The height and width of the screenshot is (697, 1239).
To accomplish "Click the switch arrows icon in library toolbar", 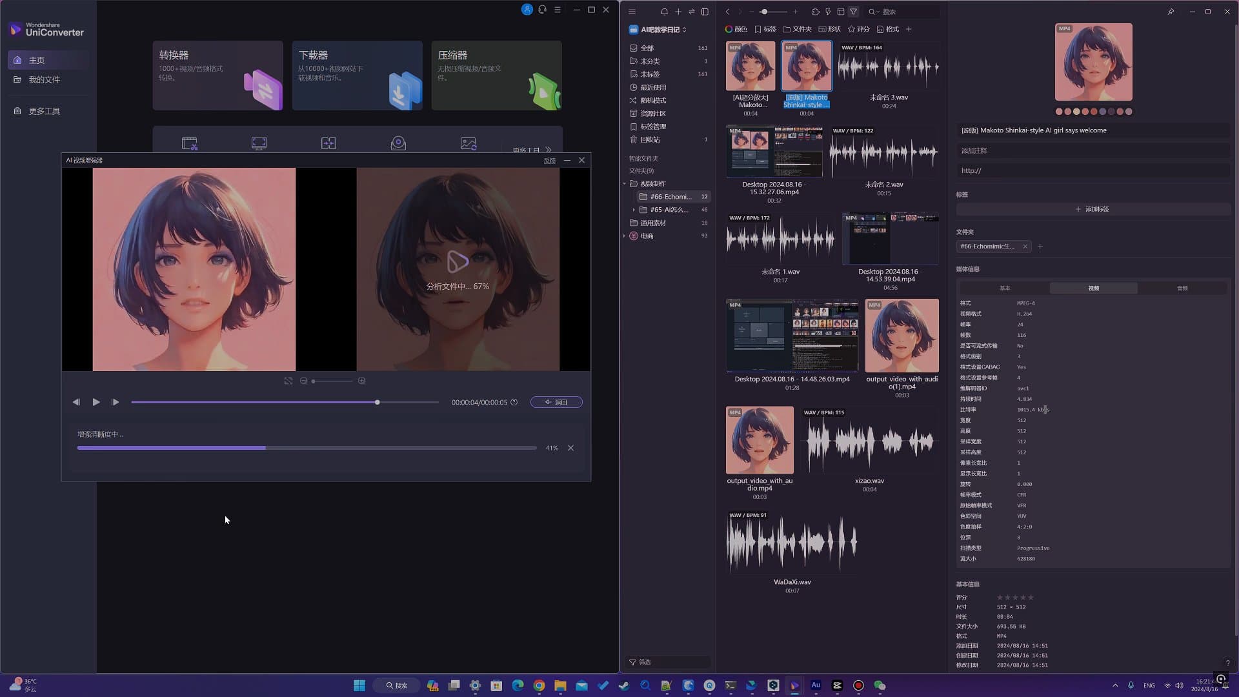I will pyautogui.click(x=692, y=12).
